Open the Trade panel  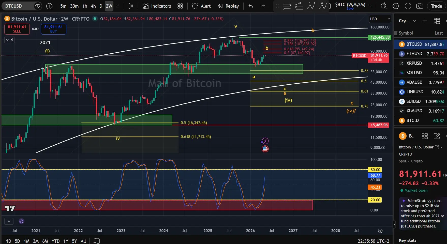[436, 6]
